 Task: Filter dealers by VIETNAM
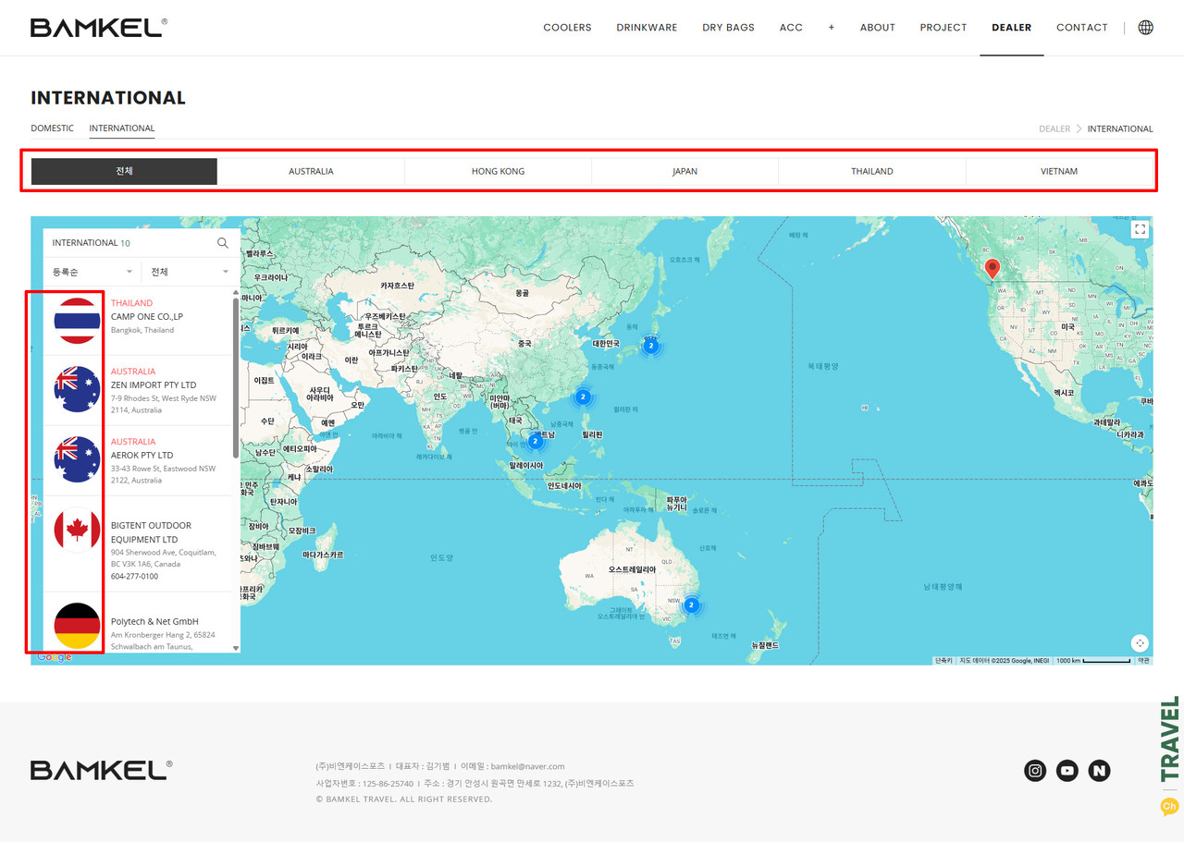[1059, 171]
